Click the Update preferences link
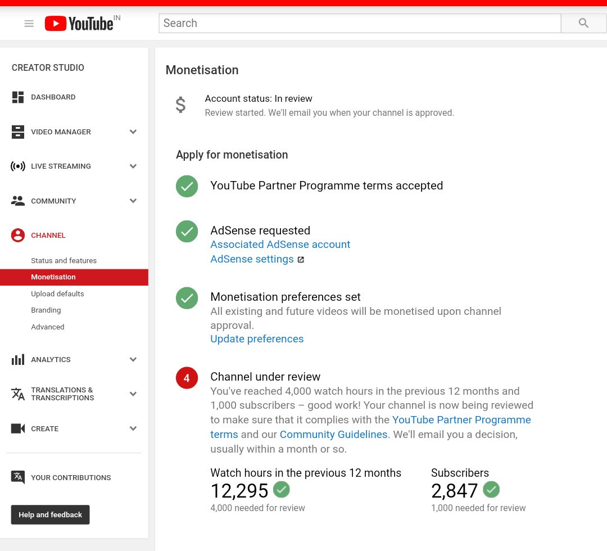 (x=257, y=339)
